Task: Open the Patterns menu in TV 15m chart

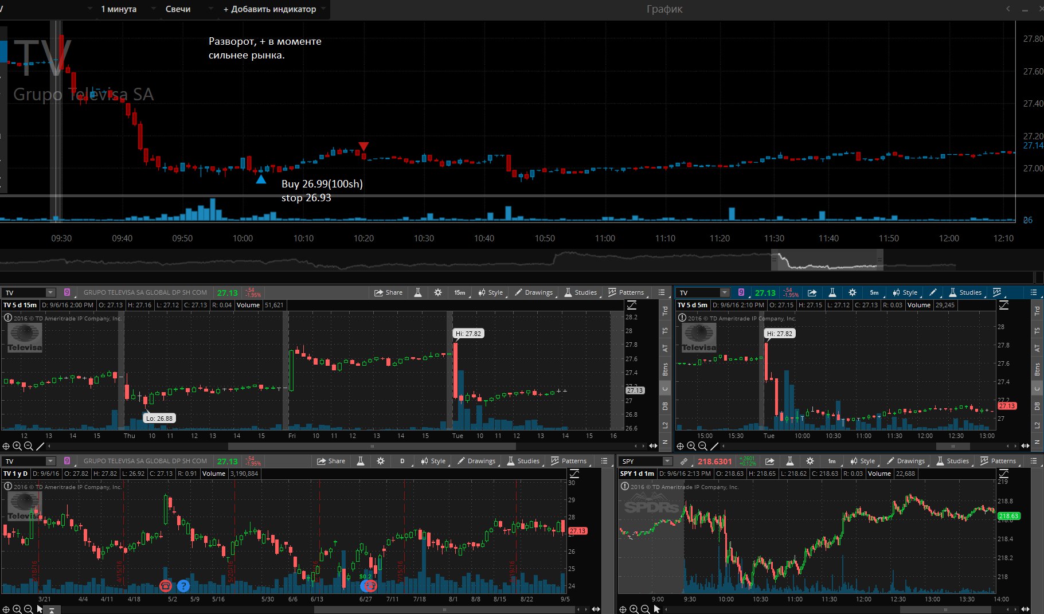Action: pyautogui.click(x=626, y=292)
